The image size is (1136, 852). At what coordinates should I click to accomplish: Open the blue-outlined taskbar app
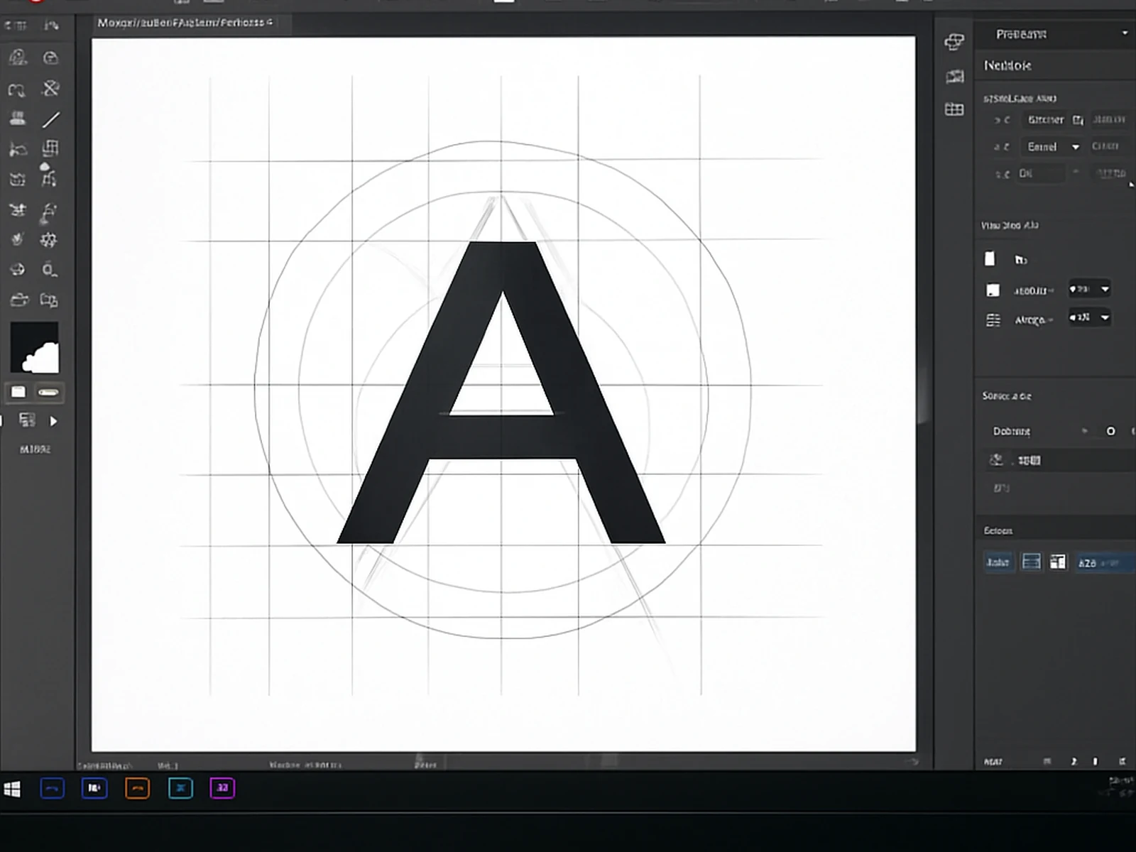[53, 788]
